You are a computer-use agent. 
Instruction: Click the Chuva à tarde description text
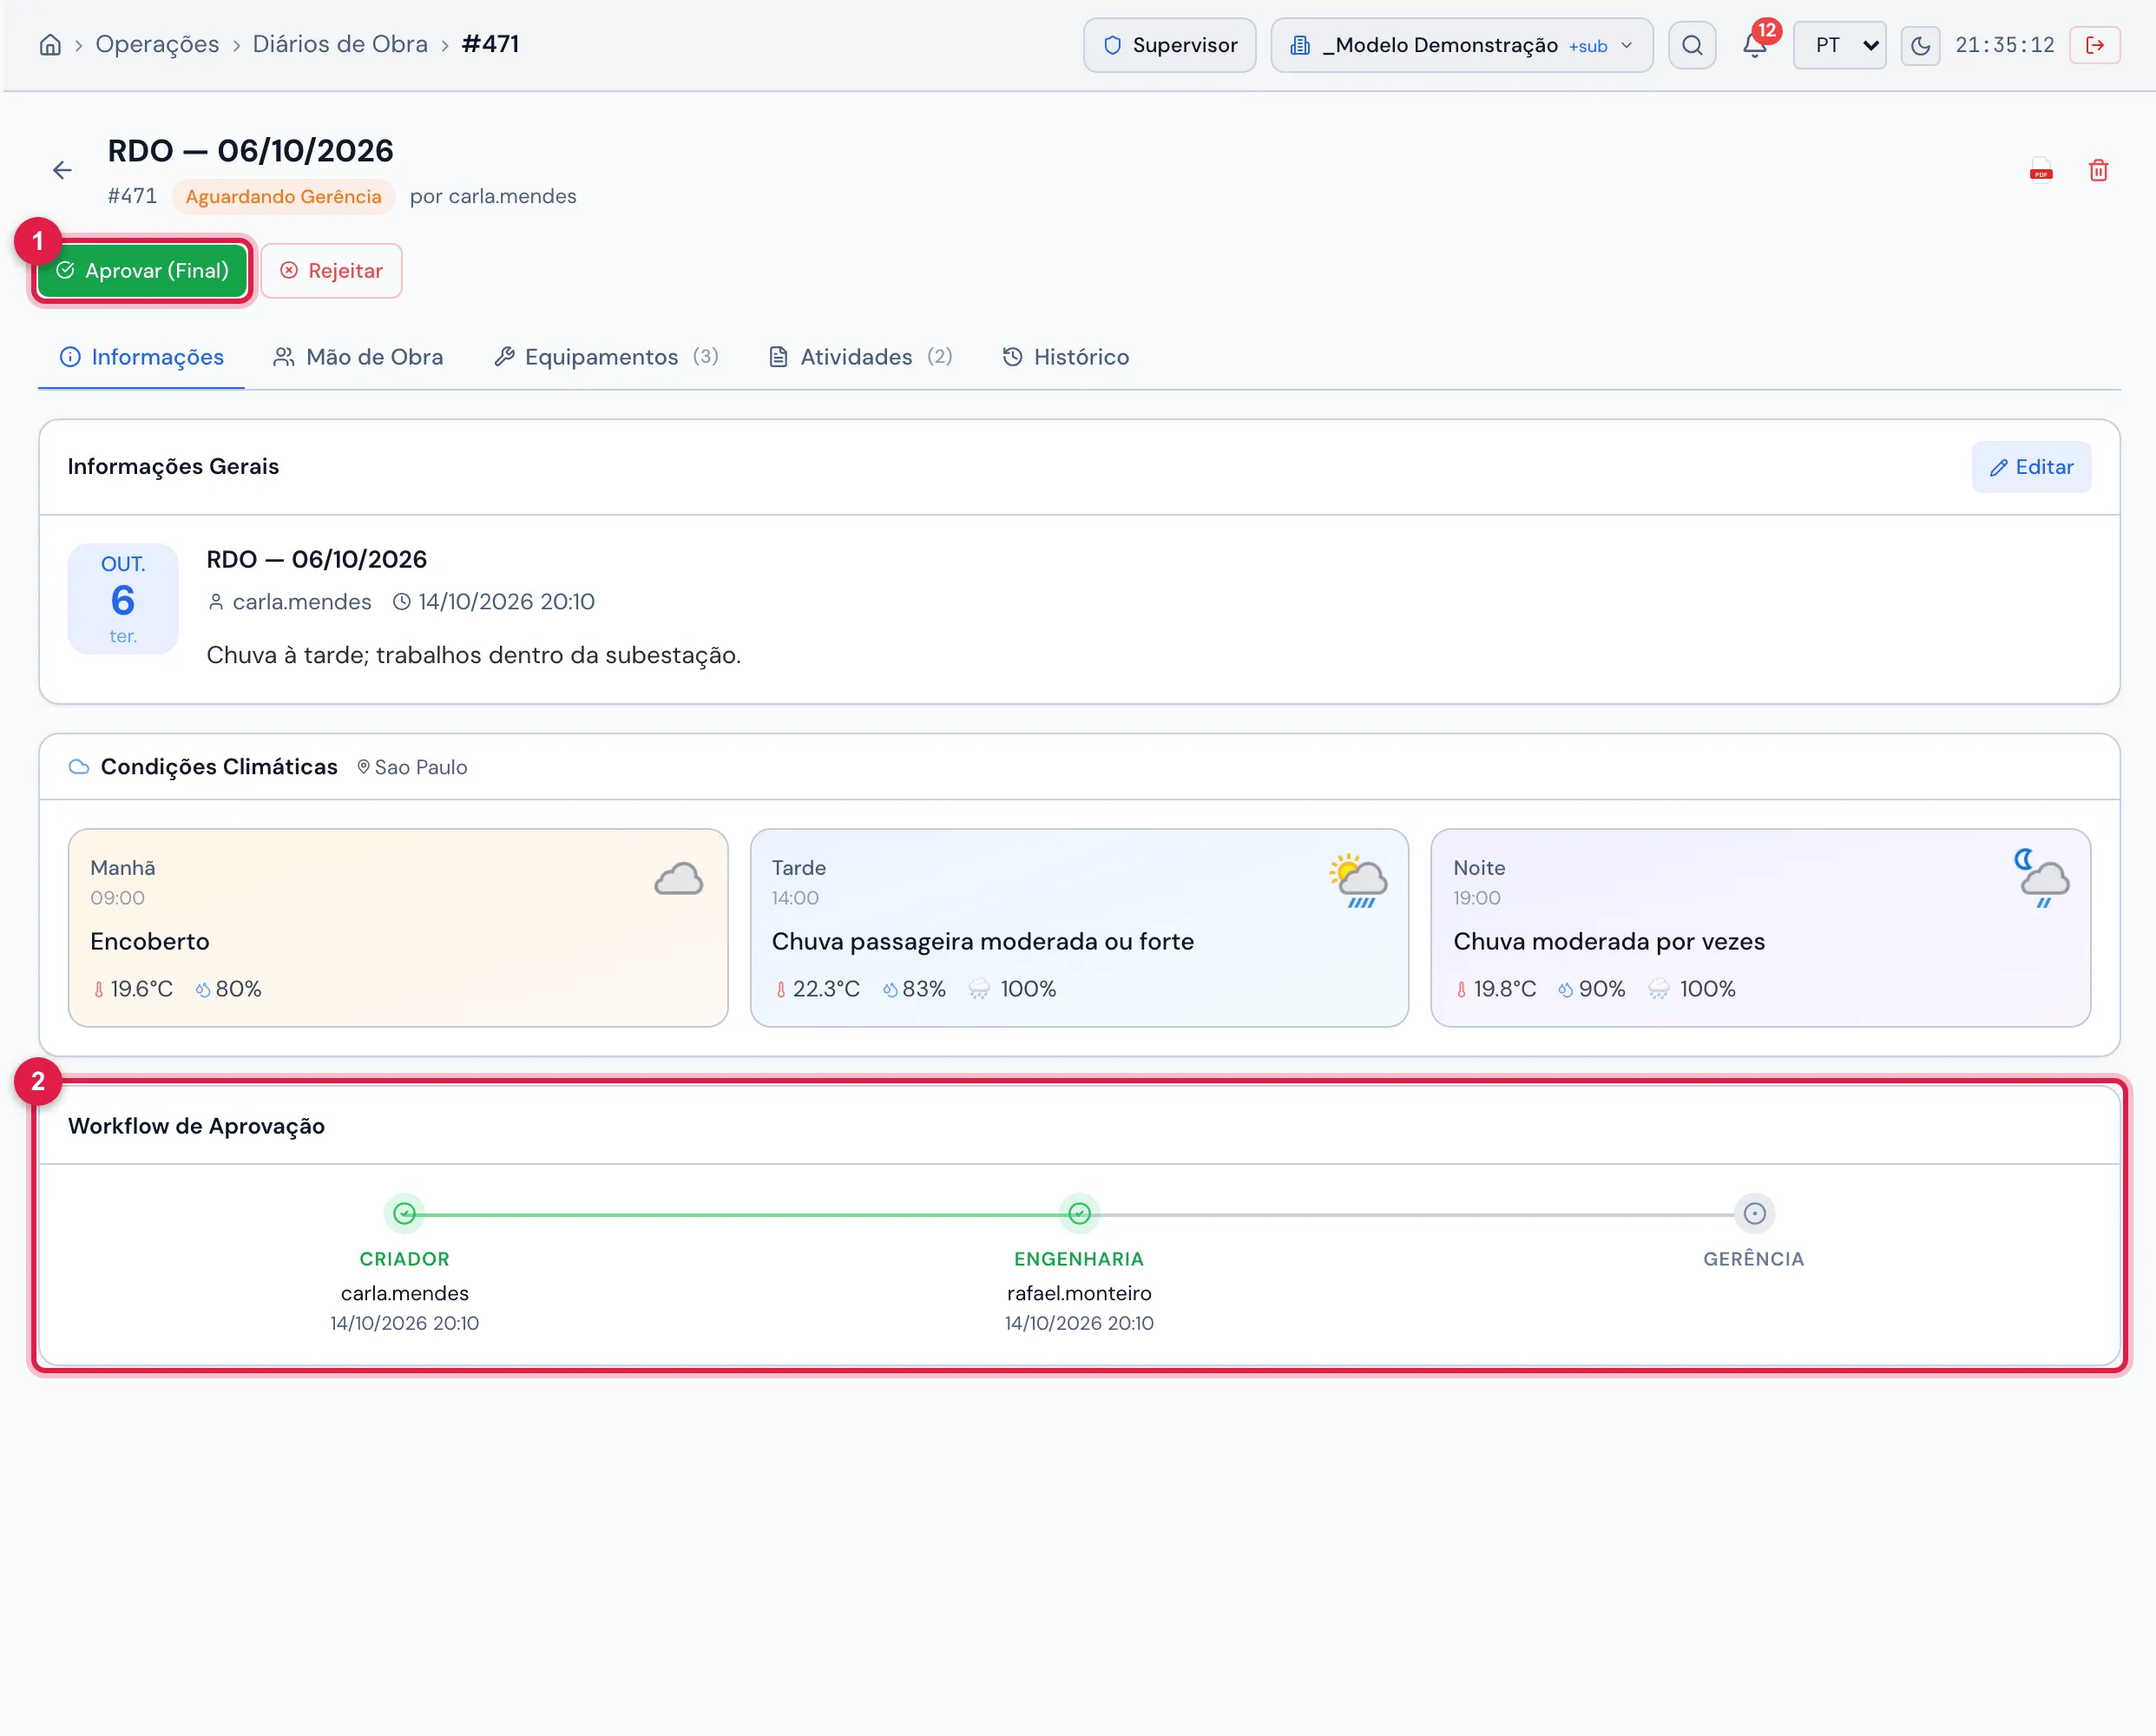coord(473,655)
